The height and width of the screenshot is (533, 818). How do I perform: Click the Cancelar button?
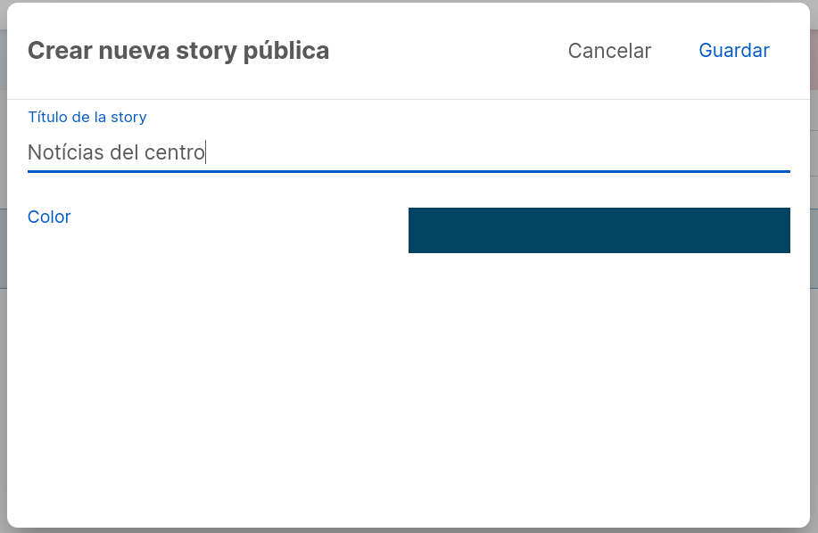[x=609, y=51]
